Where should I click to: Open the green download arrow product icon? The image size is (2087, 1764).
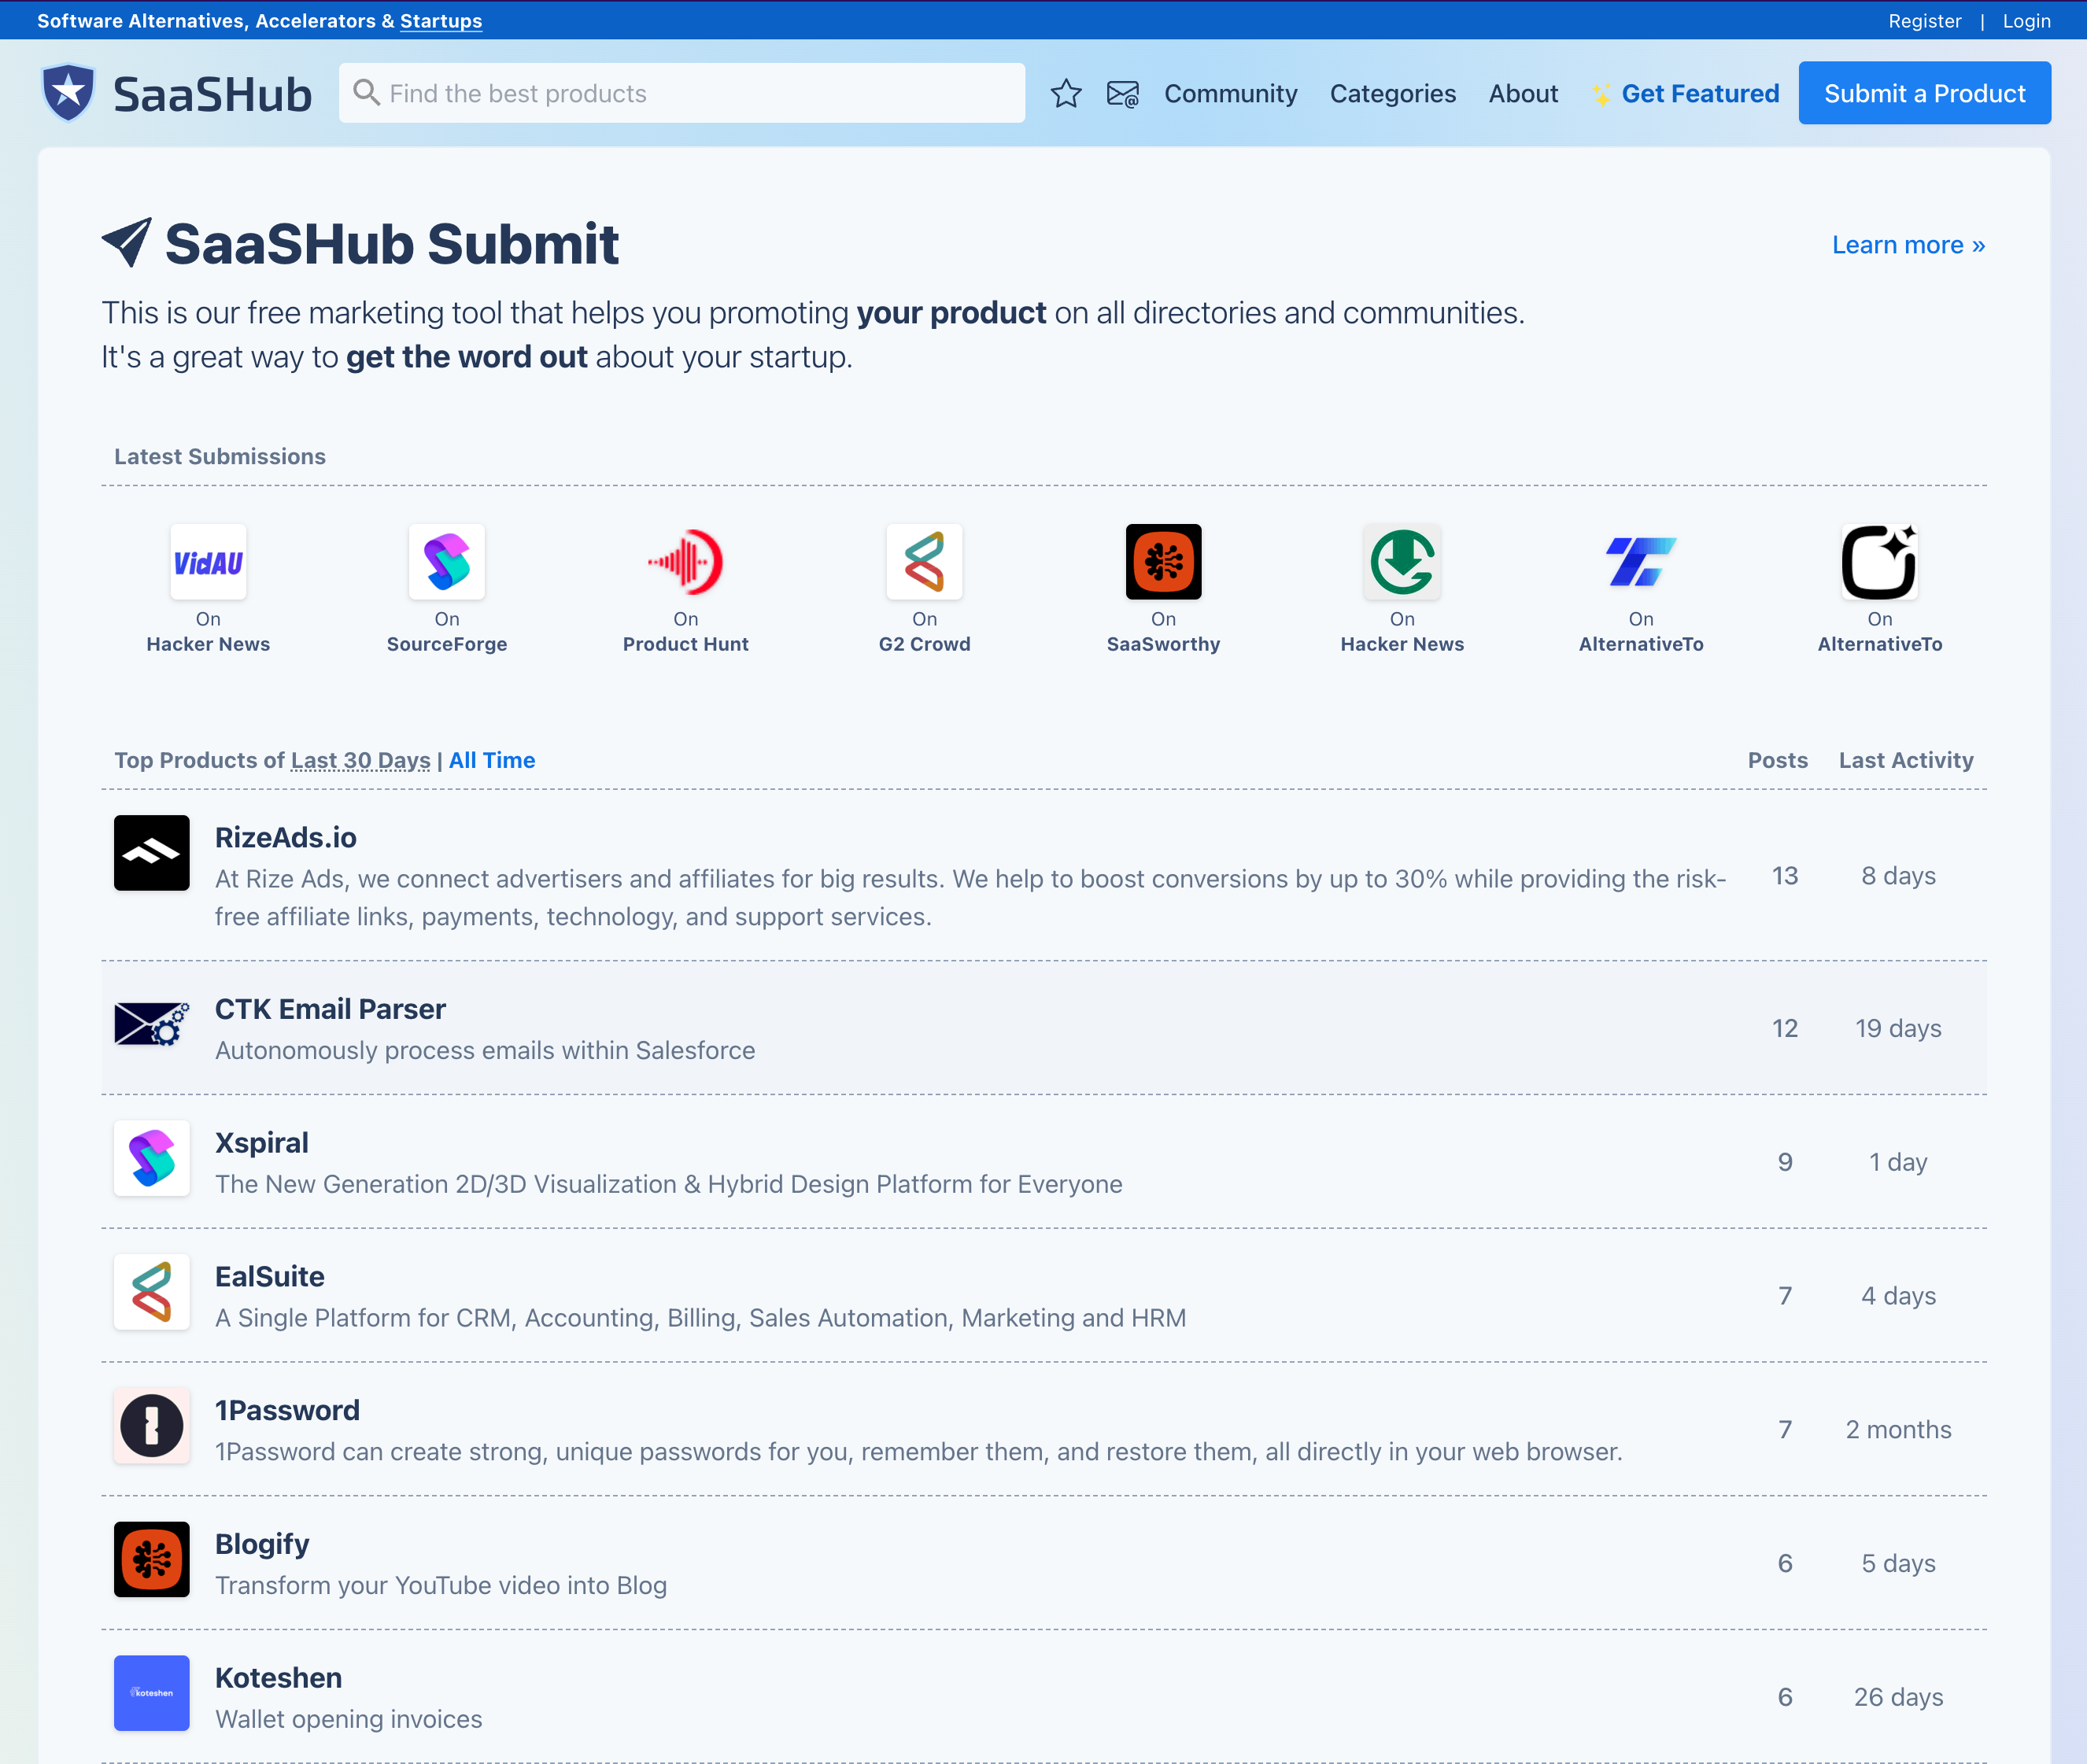click(x=1401, y=562)
